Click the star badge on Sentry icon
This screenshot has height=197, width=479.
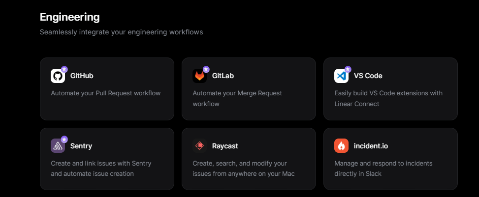[x=64, y=140]
